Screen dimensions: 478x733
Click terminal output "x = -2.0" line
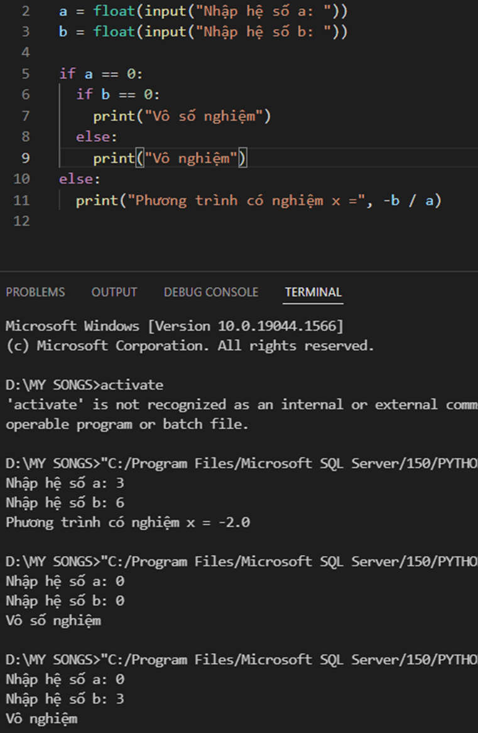point(128,522)
